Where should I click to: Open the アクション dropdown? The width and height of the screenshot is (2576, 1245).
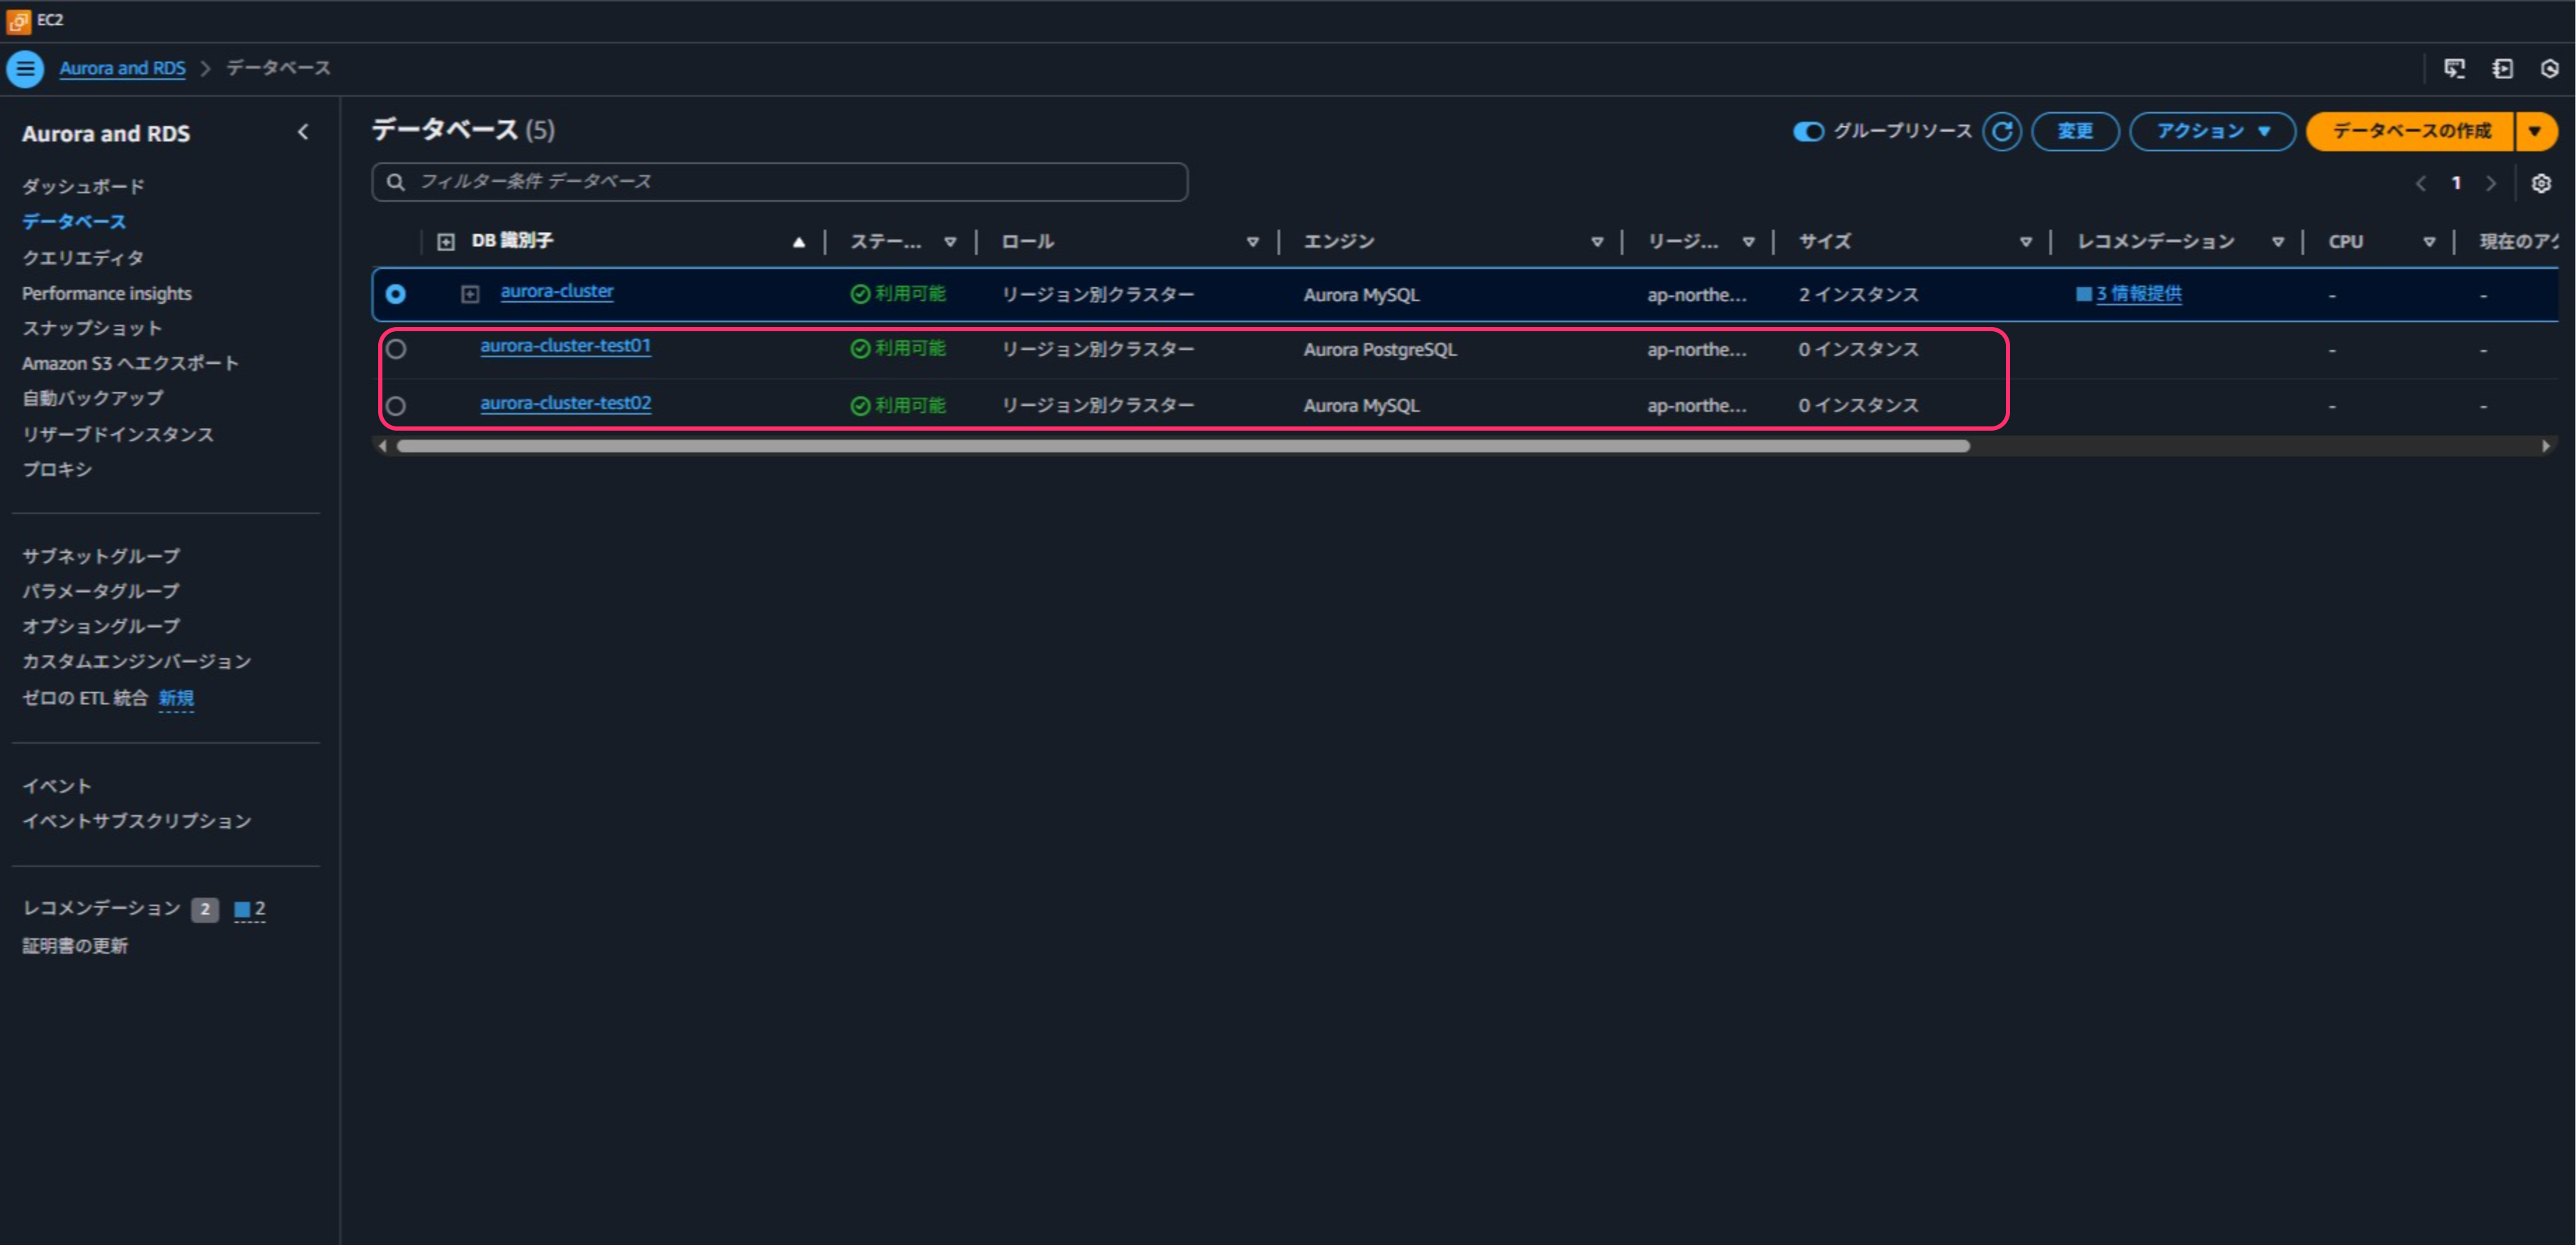tap(2211, 131)
